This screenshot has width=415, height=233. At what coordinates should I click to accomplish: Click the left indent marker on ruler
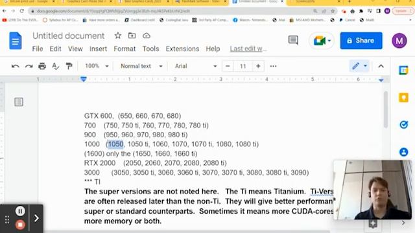(84, 79)
